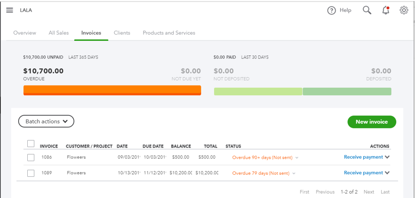415x198 pixels.
Task: Sort by the DATE column header
Action: pyautogui.click(x=122, y=146)
